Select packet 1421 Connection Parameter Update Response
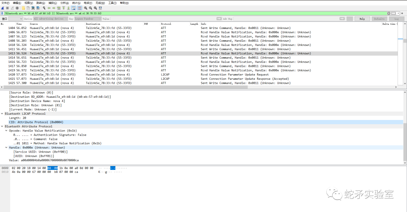 [199, 79]
